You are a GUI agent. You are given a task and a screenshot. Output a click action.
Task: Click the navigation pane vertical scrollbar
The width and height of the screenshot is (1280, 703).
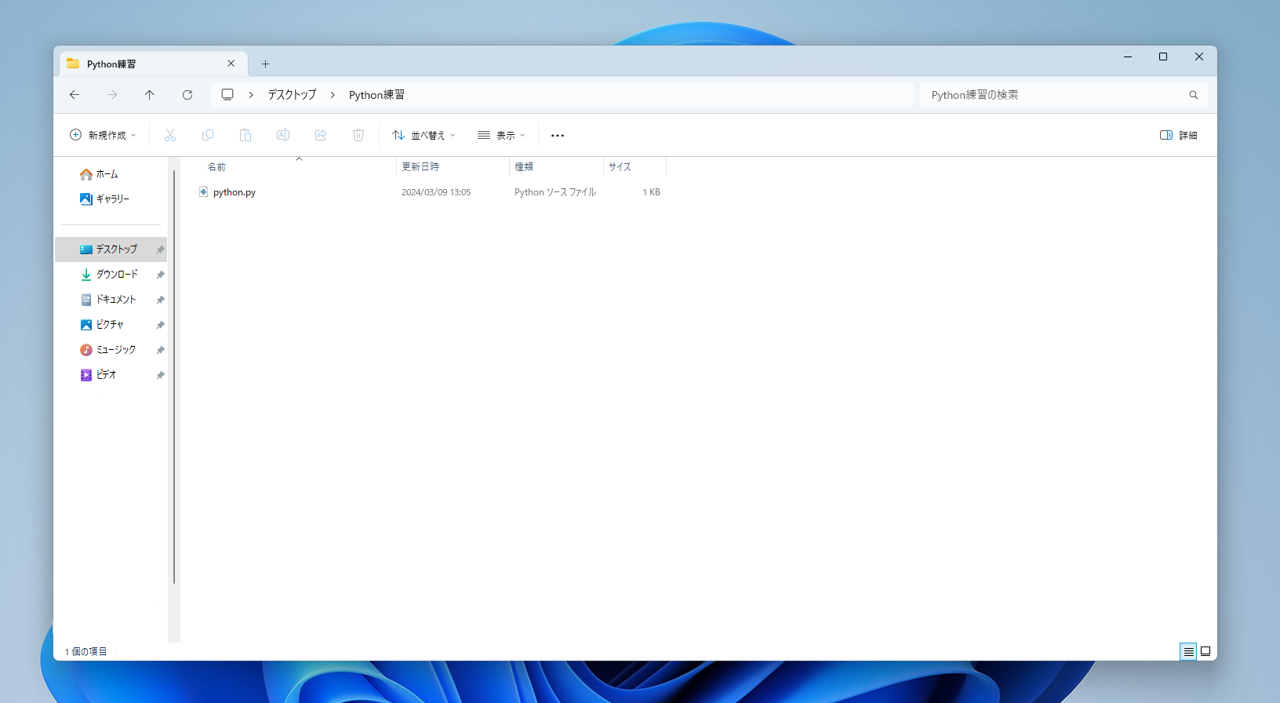(x=173, y=377)
